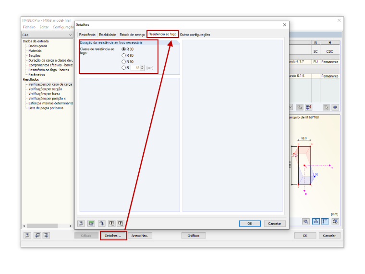Click the filter icon in results toolbar
Screen dimensions: 365x274
300,107
